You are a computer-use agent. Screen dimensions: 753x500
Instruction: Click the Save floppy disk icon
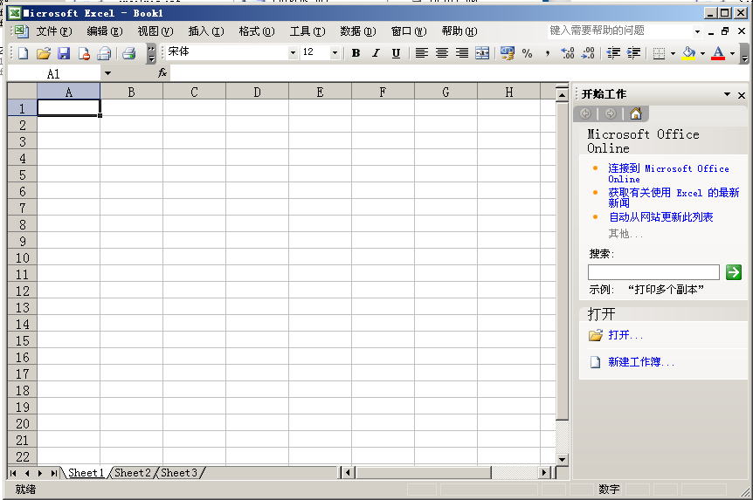[64, 53]
